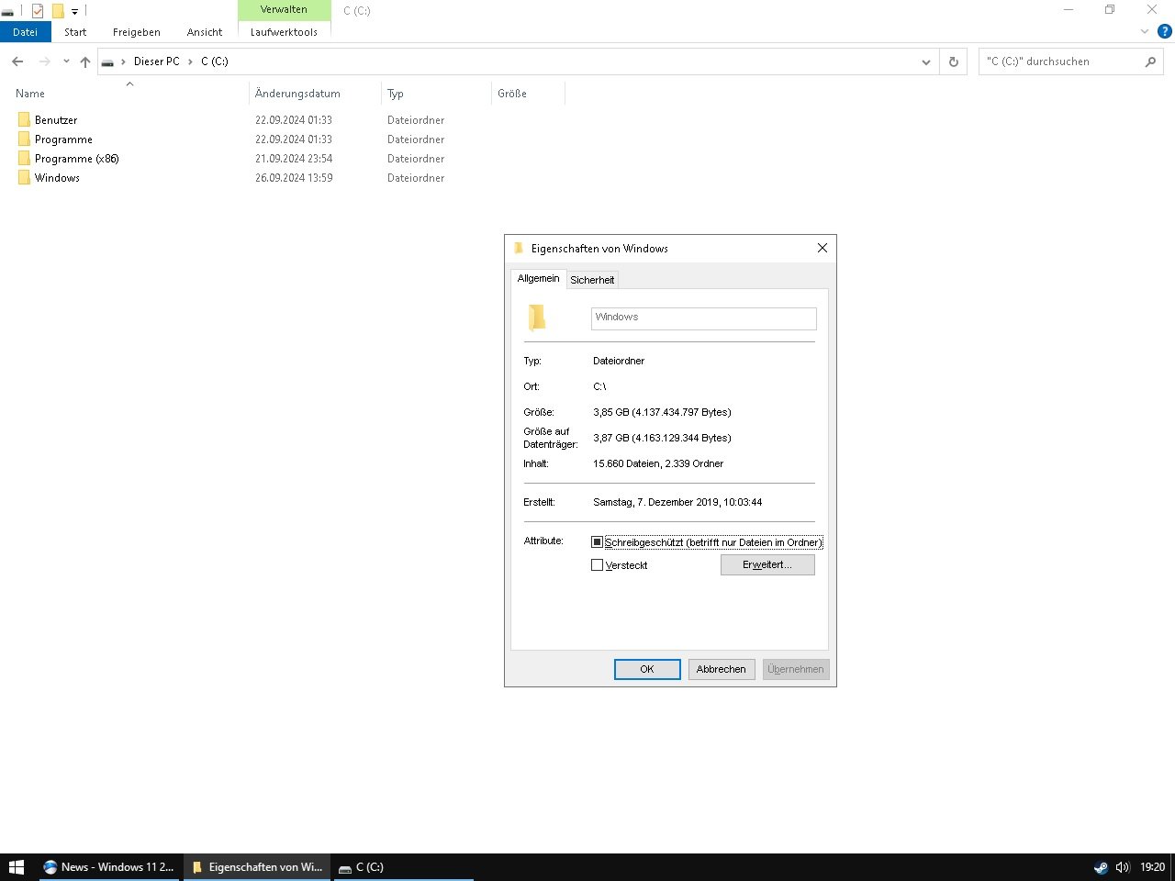Click the Properties checkmark icon in quick access toolbar
The height and width of the screenshot is (881, 1175).
[38, 11]
